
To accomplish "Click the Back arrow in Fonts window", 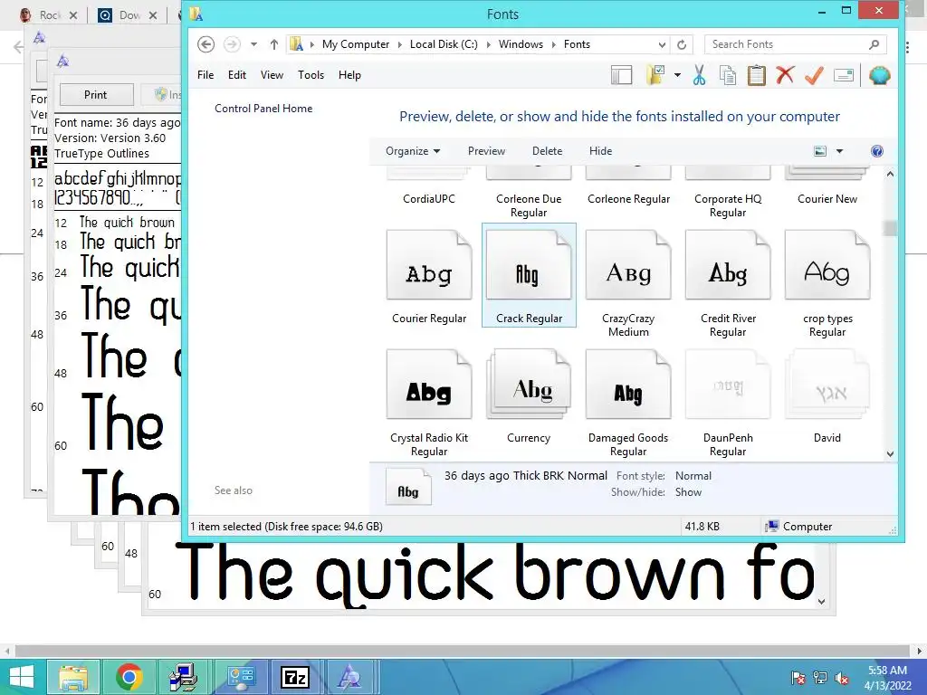I will [x=205, y=44].
